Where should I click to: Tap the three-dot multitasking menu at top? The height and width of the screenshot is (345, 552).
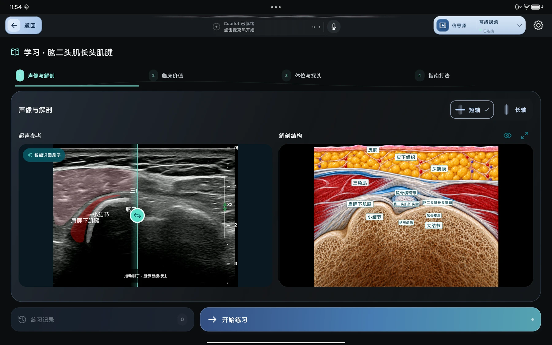click(276, 7)
